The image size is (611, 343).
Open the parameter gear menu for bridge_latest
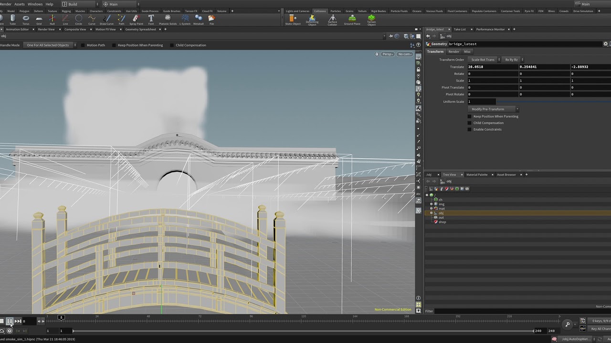[x=606, y=44]
